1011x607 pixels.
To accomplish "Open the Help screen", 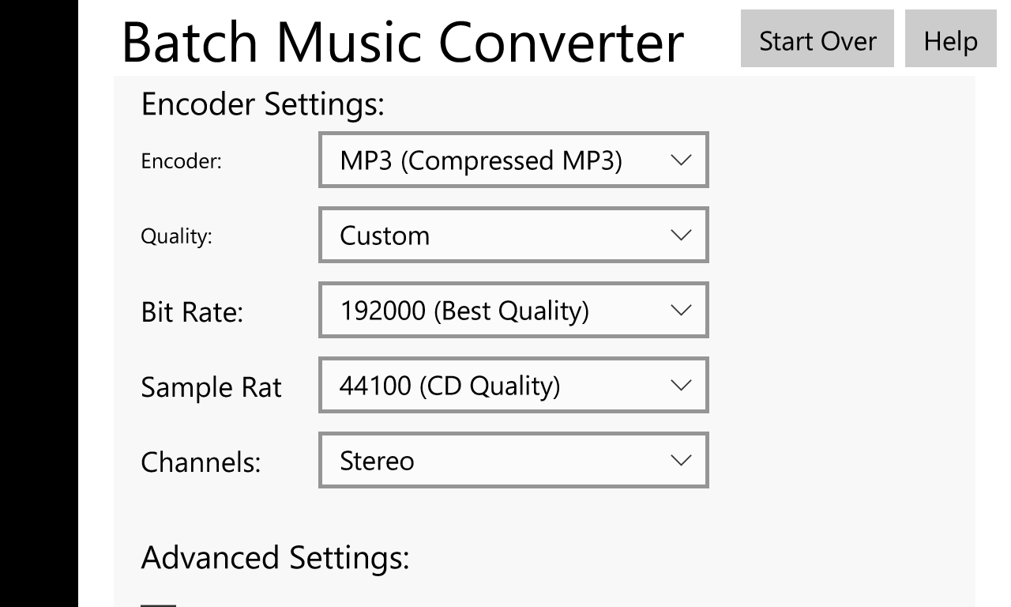I will click(951, 39).
